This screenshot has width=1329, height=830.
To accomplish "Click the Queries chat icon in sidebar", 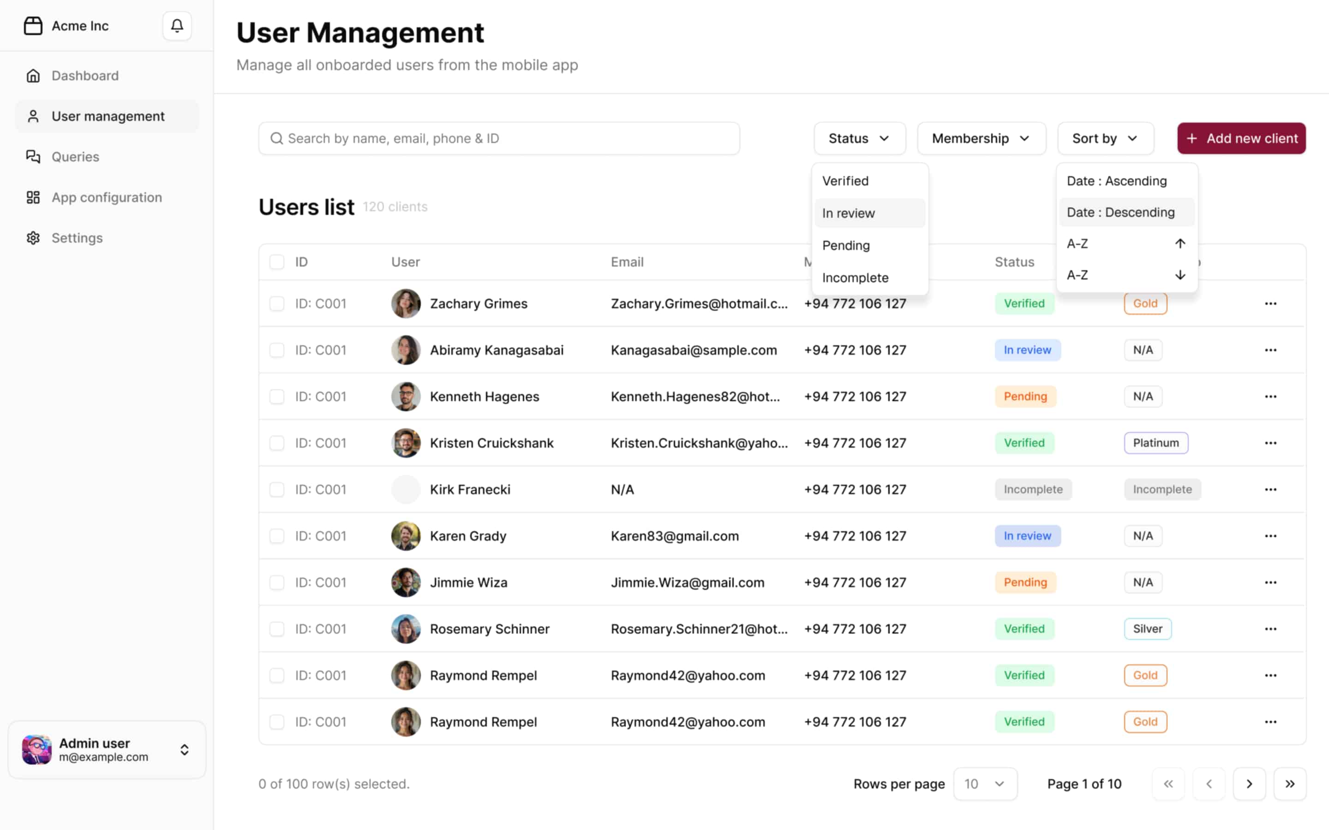I will coord(33,156).
